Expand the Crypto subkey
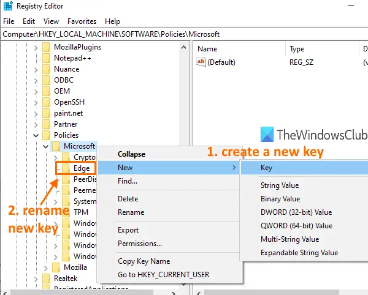The height and width of the screenshot is (295, 368). pyautogui.click(x=56, y=157)
